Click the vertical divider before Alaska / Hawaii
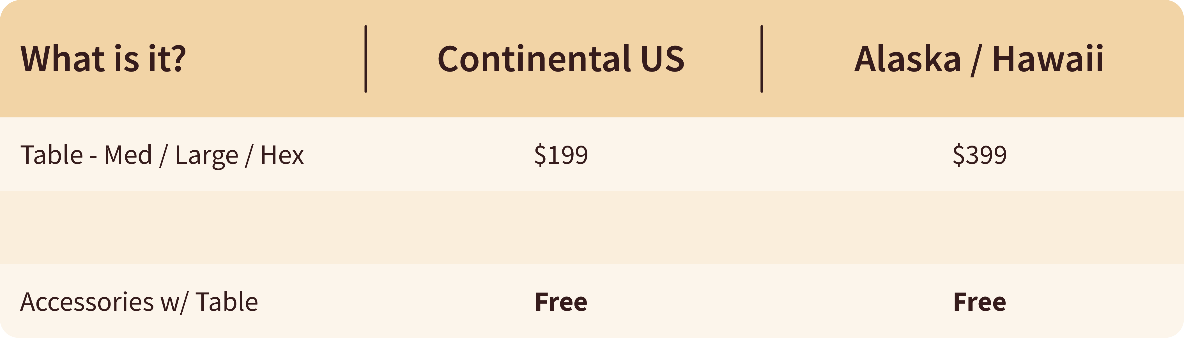This screenshot has width=1184, height=338. tap(762, 59)
